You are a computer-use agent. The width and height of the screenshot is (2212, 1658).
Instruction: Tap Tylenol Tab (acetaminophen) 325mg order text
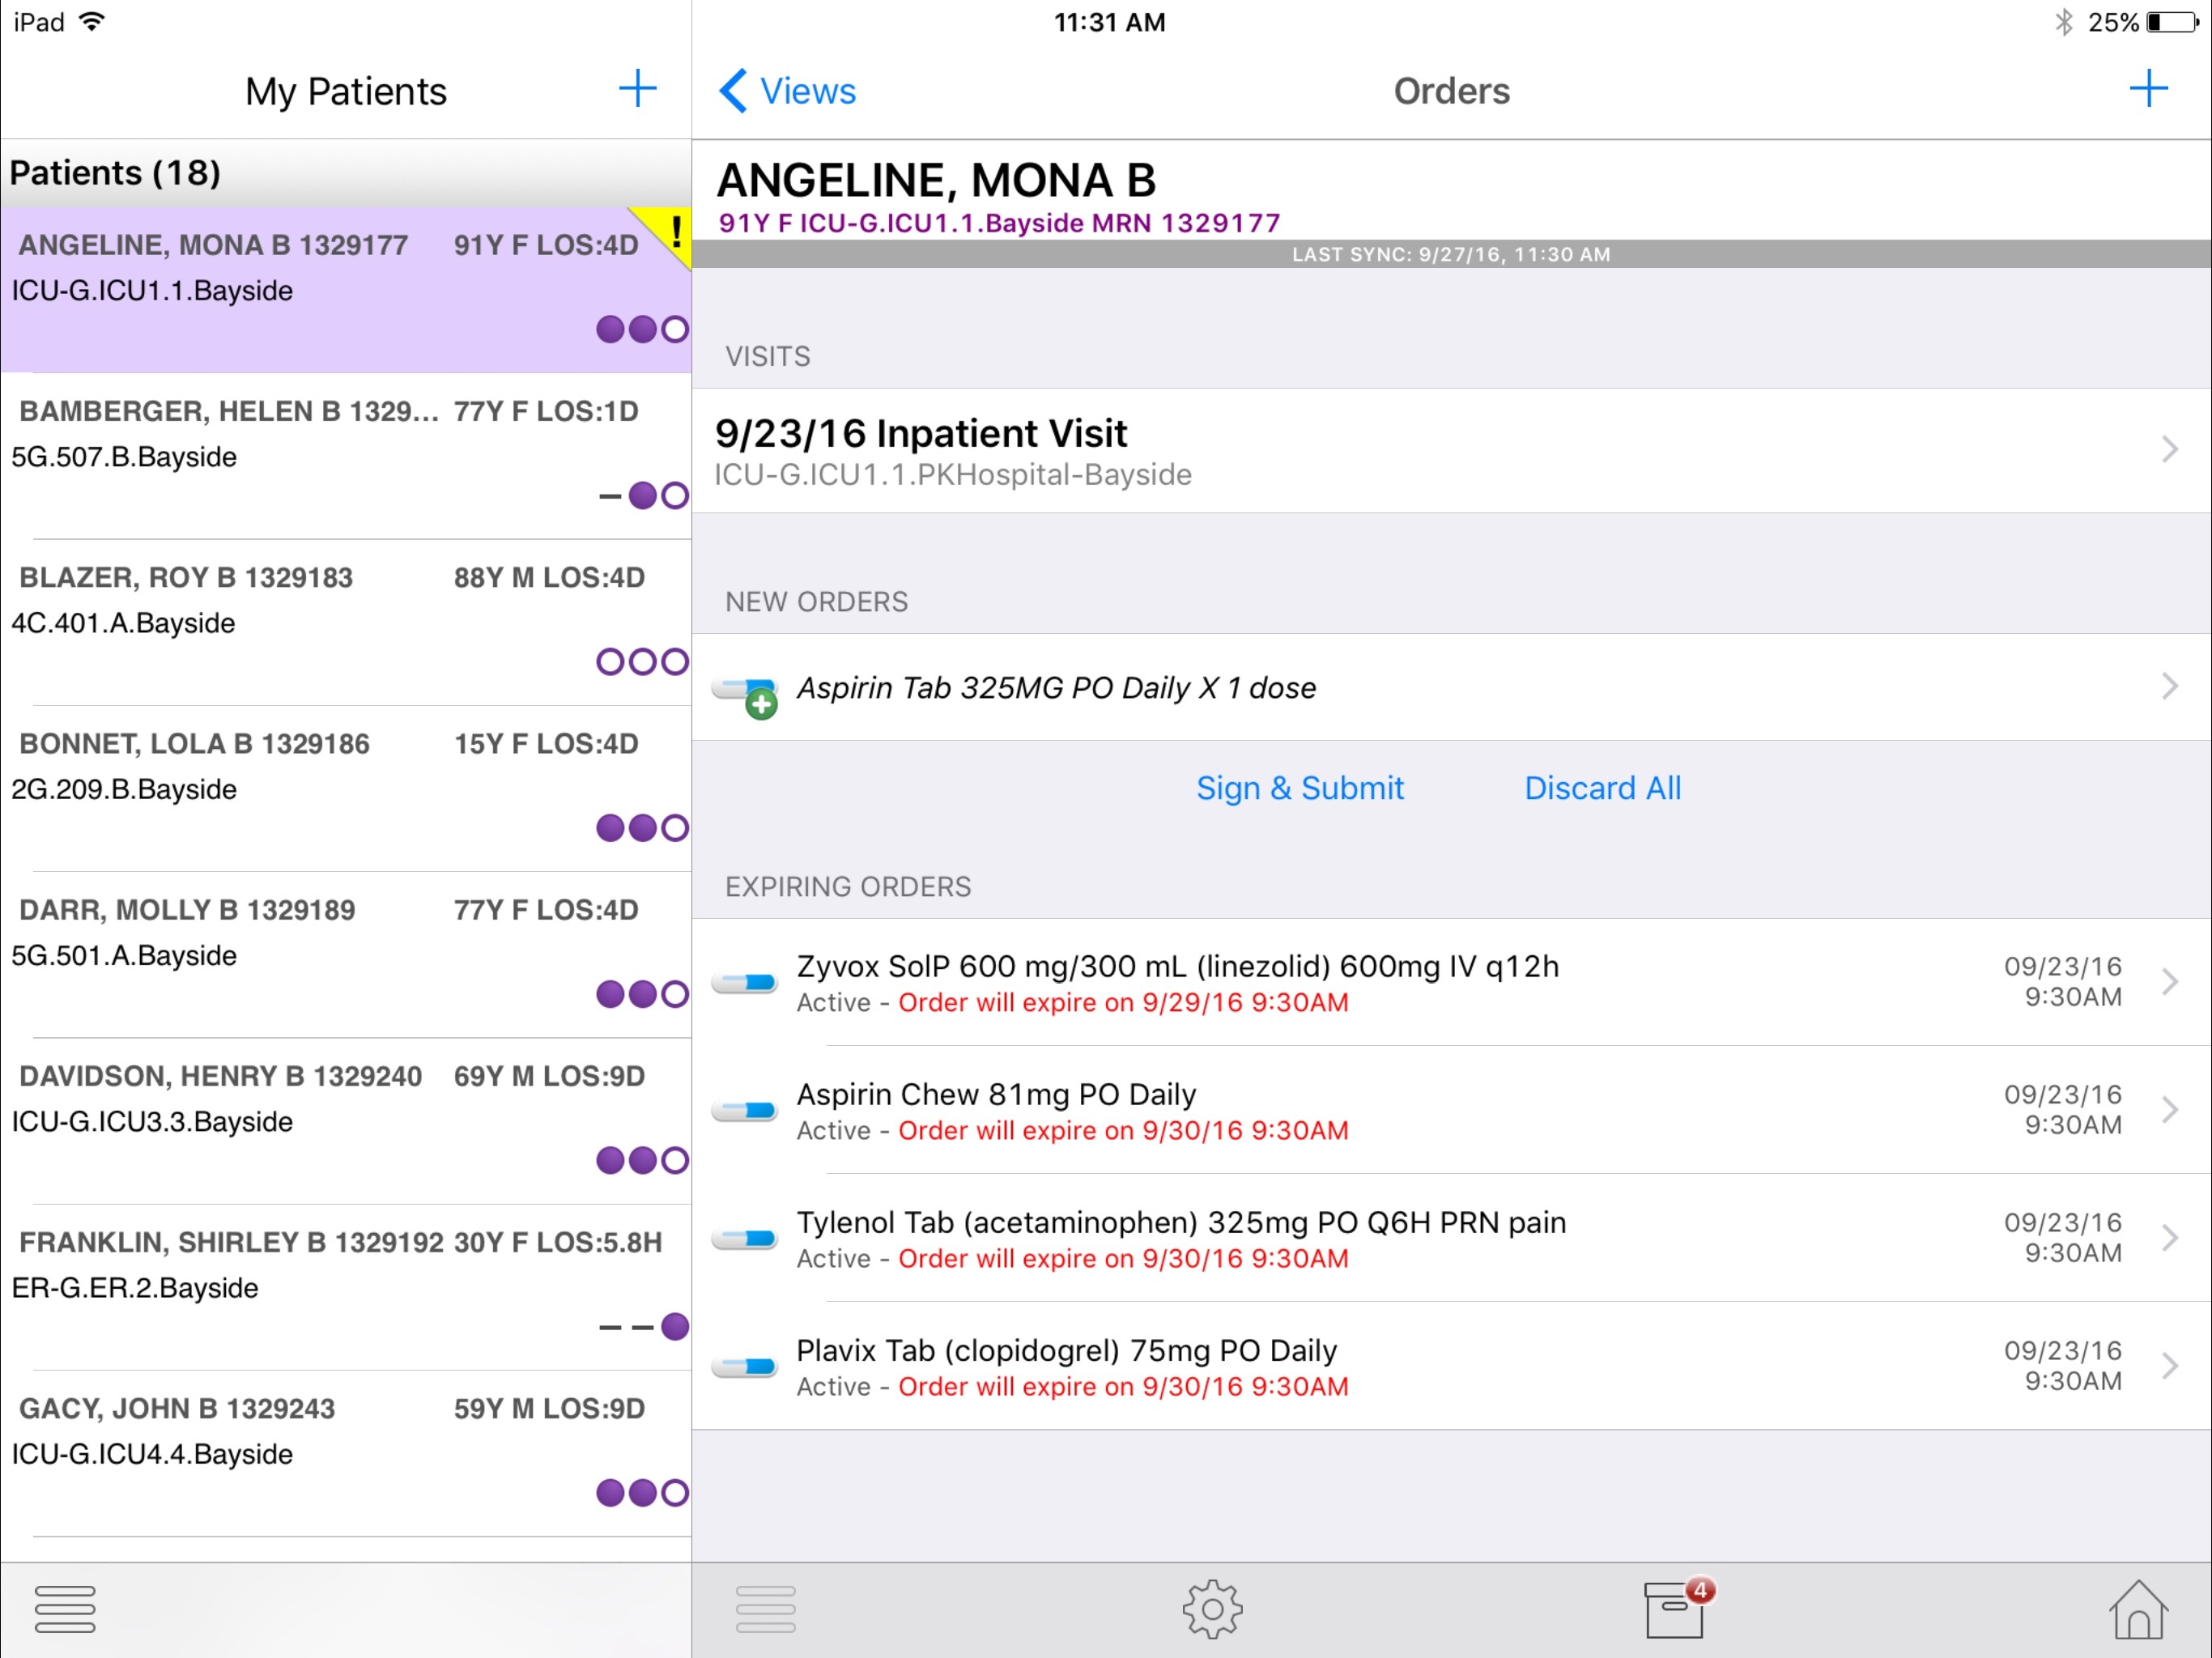1181,1222
